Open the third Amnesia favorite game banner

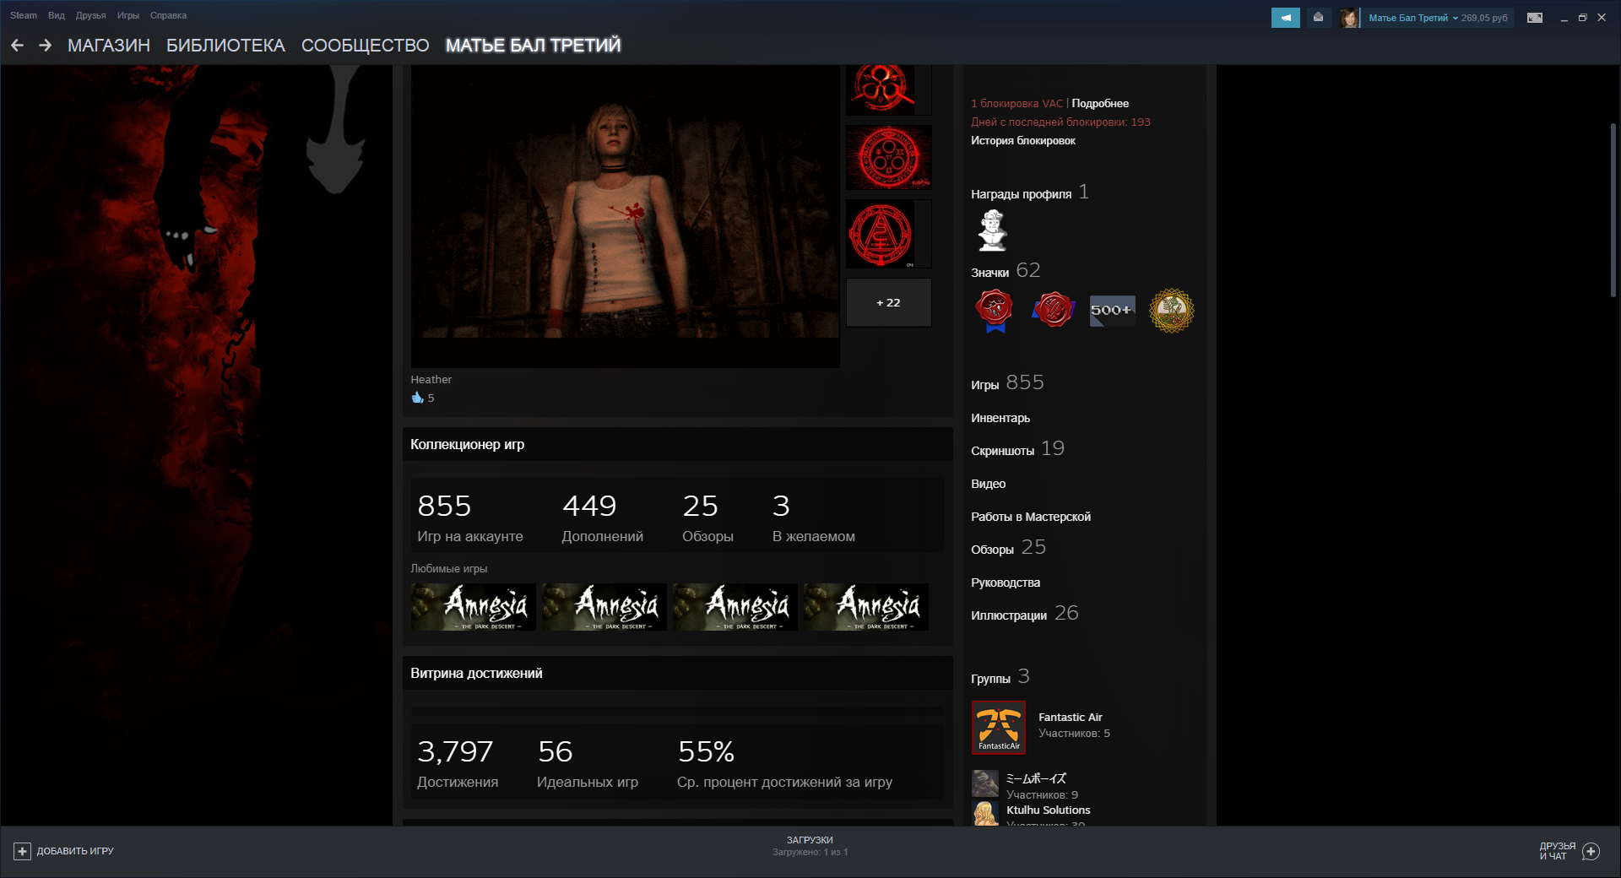tap(735, 607)
